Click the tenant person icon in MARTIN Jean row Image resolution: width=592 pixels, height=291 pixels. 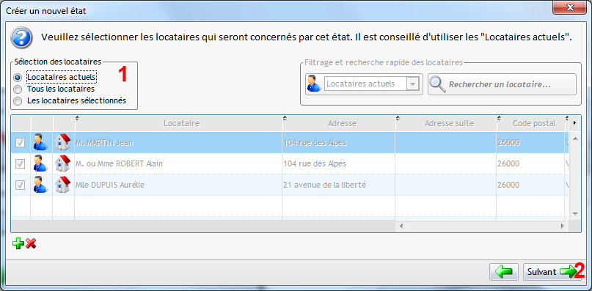(x=40, y=142)
